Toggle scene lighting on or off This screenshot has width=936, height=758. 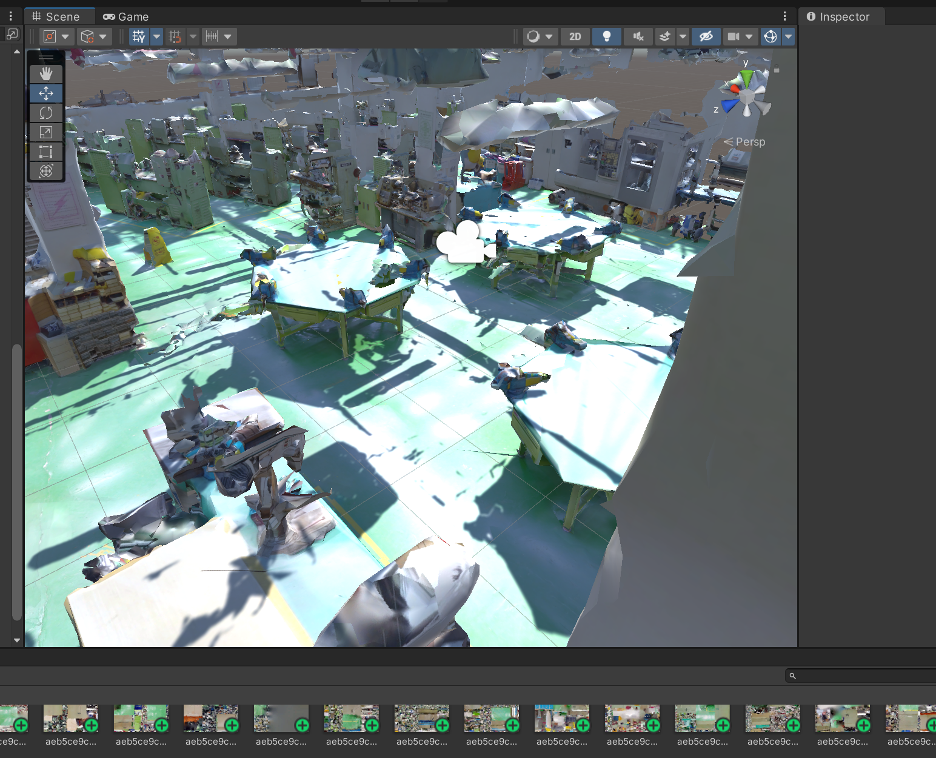(607, 36)
